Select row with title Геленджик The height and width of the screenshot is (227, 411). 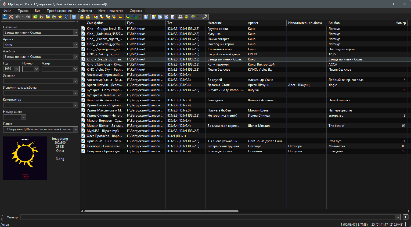[x=216, y=100]
